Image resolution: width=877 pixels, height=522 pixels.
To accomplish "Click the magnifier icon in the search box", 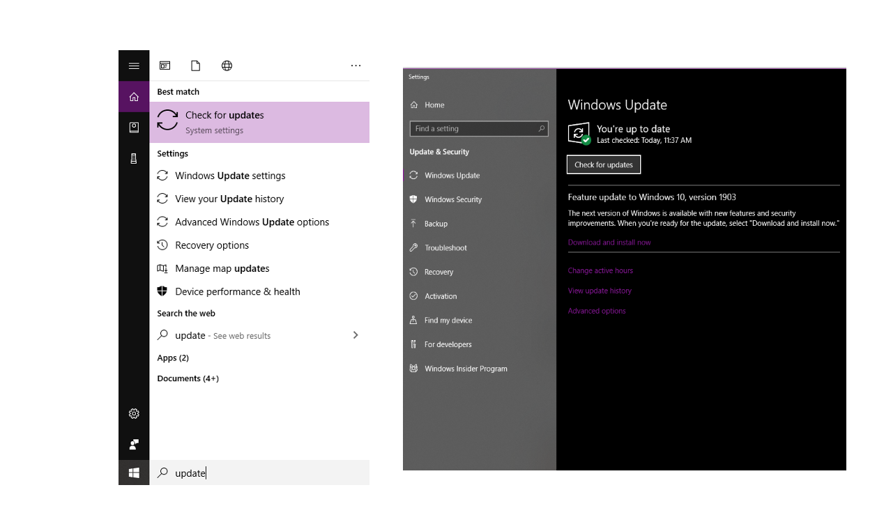I will [163, 473].
